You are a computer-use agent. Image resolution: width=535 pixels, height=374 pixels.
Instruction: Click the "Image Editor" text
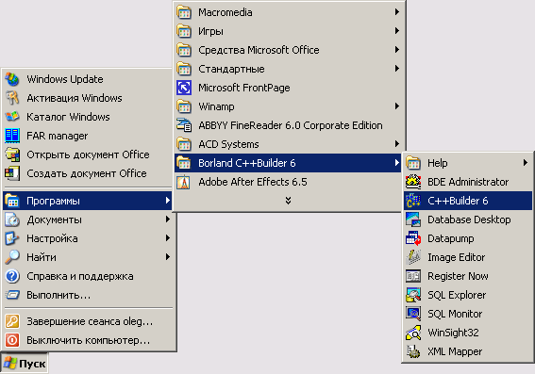[x=457, y=257]
